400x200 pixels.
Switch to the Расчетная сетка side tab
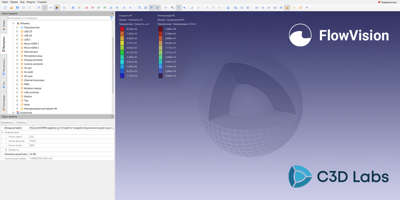[x=3, y=66]
